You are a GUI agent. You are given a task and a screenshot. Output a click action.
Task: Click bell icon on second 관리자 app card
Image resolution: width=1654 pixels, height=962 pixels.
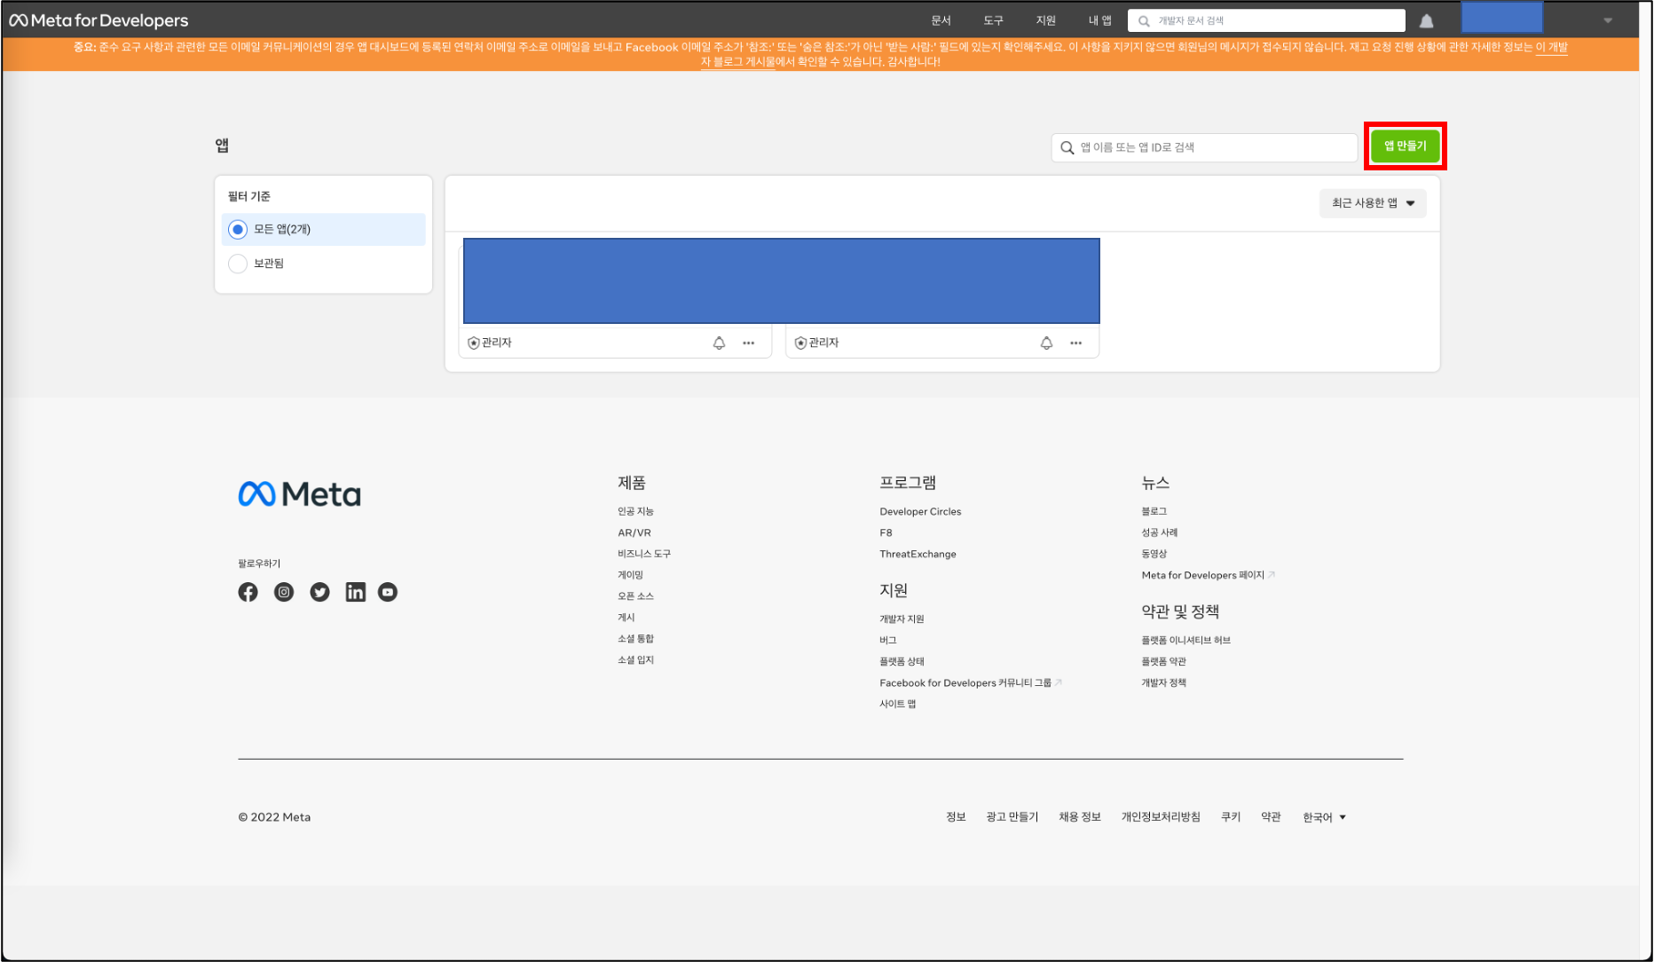[1046, 343]
